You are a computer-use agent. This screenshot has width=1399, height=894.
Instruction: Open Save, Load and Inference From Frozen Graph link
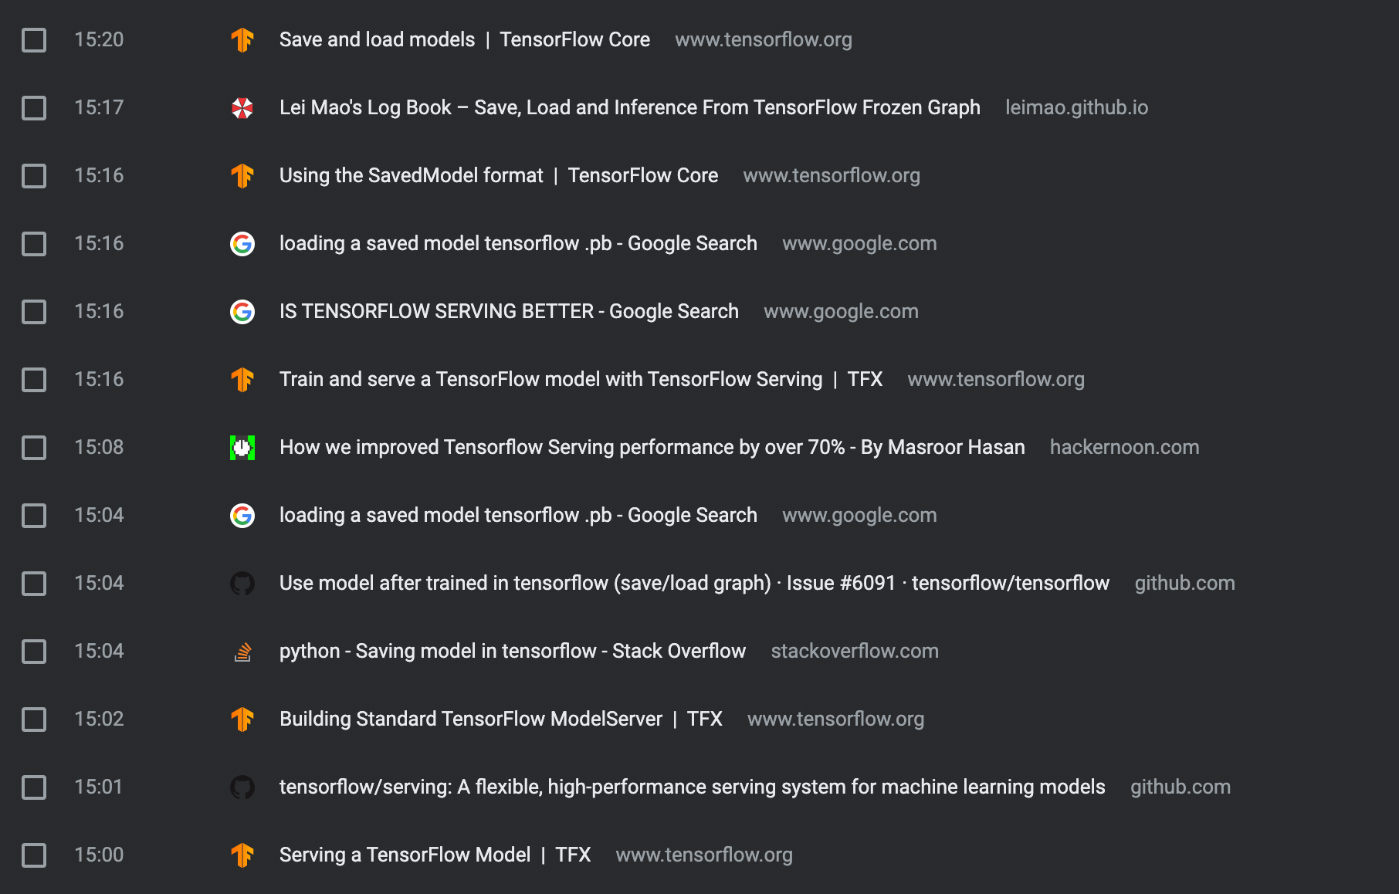click(630, 107)
